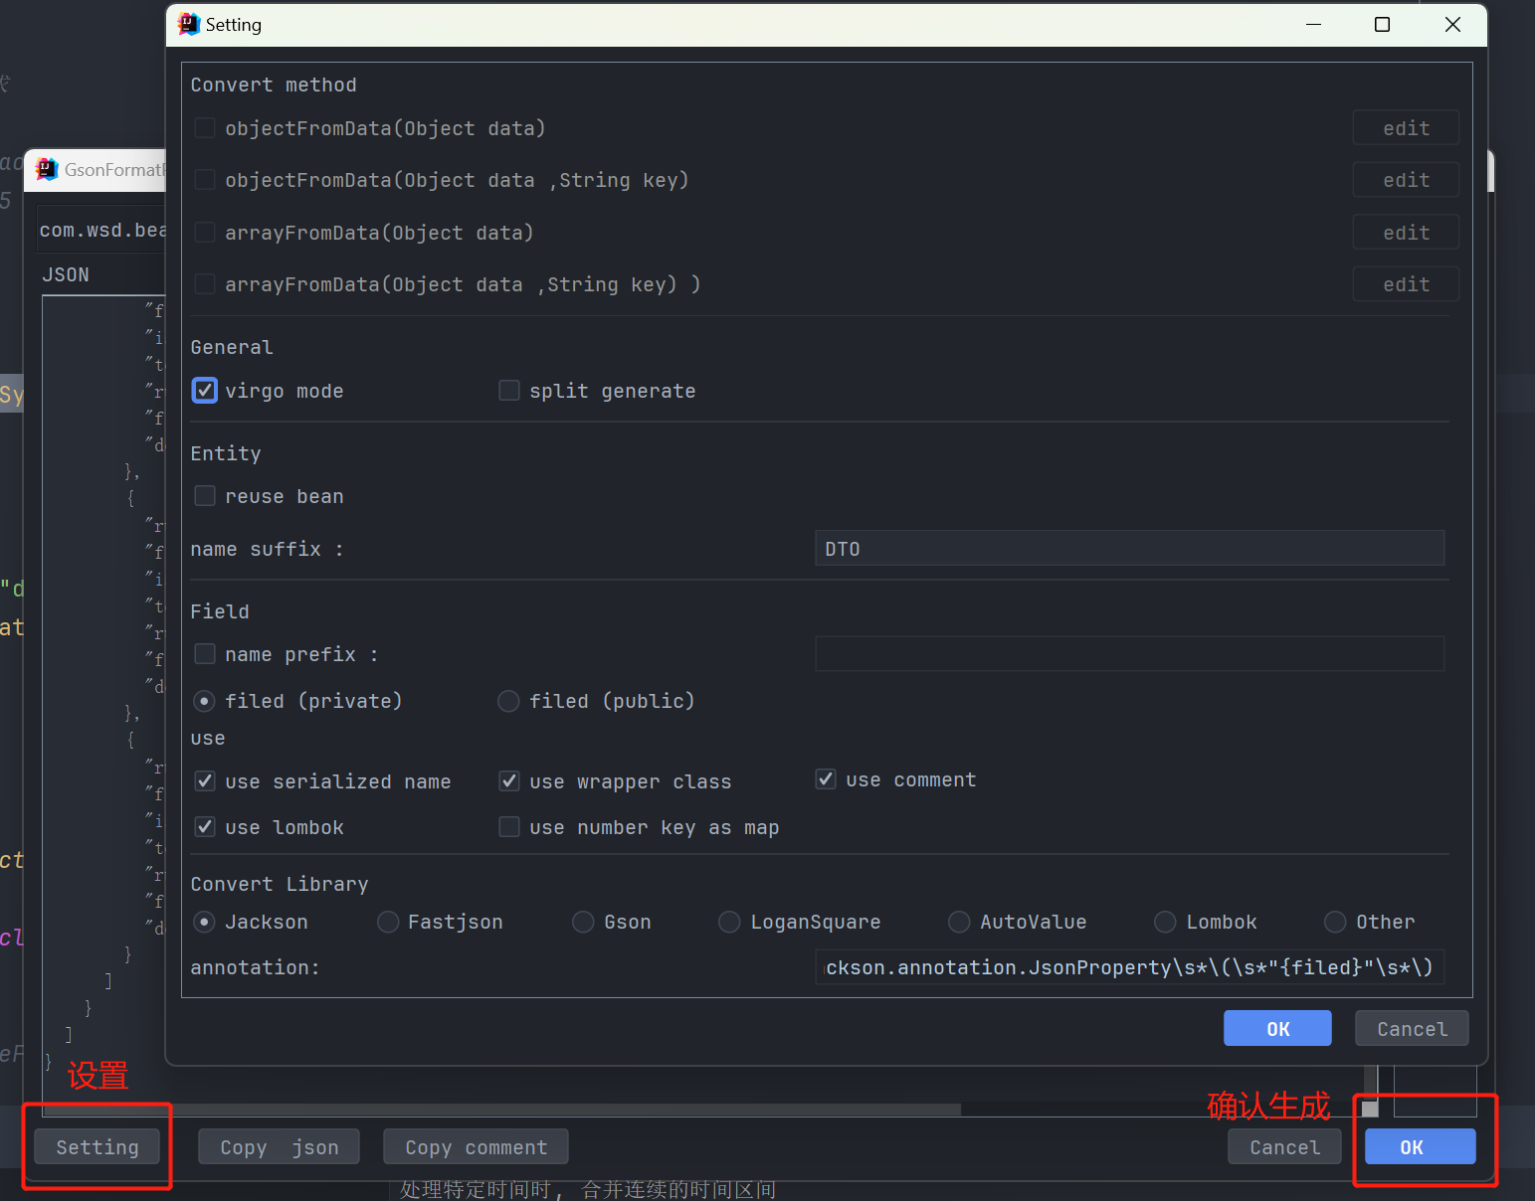Toggle use lombok checkbox
The image size is (1535, 1201).
click(205, 827)
